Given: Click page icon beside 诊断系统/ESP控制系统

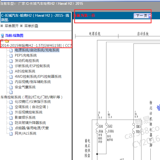Looking at the screenshot, I should tap(11, 66).
